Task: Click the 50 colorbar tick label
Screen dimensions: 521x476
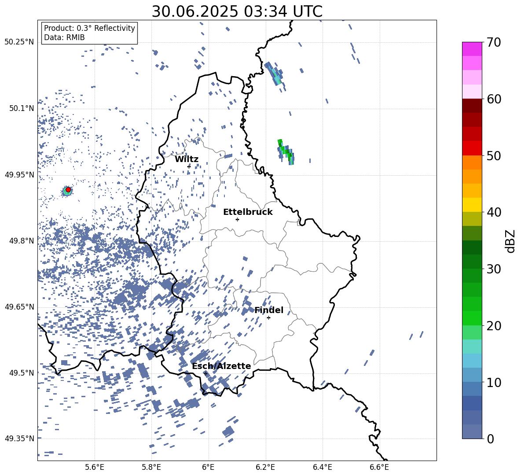Action: (x=494, y=156)
